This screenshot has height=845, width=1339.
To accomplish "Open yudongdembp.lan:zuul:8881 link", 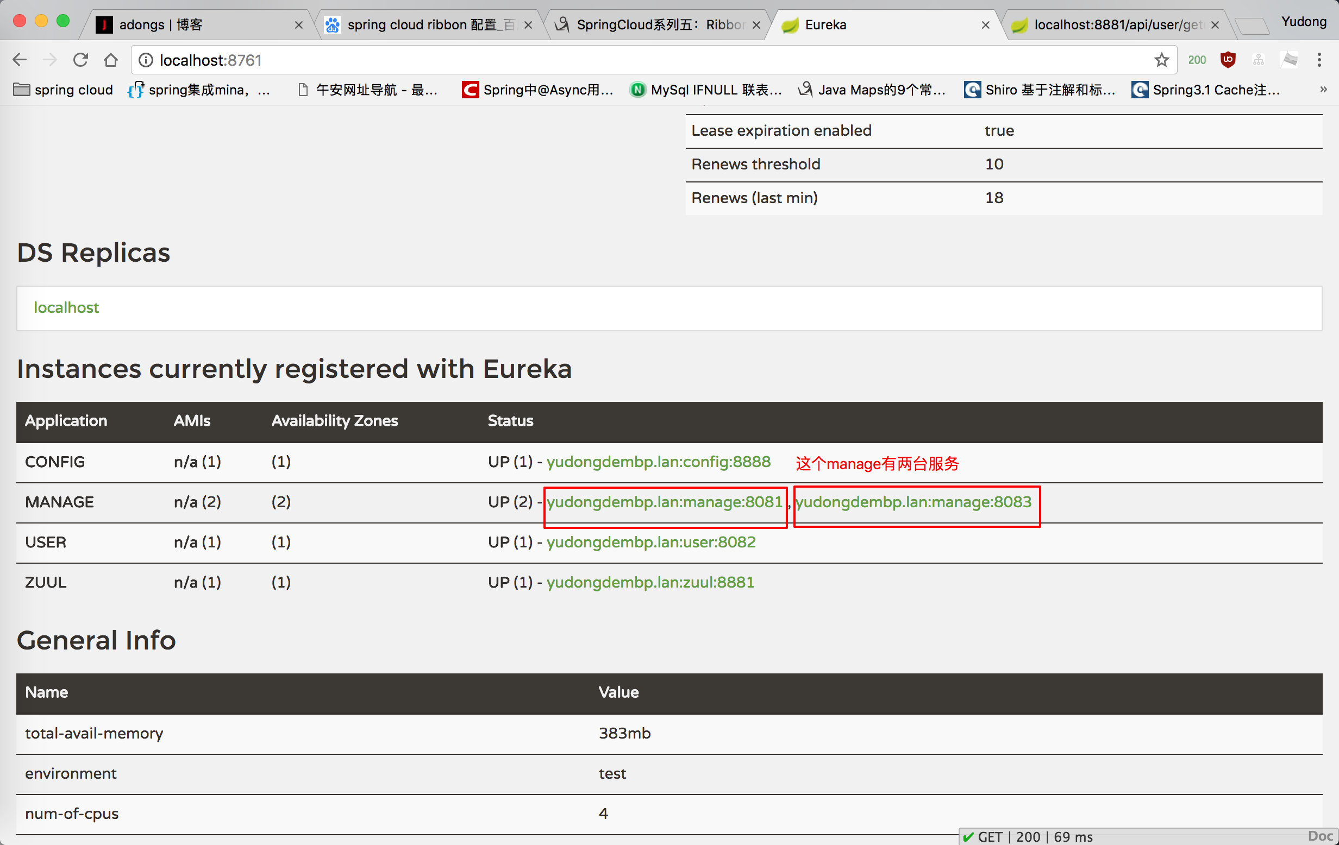I will pyautogui.click(x=649, y=582).
